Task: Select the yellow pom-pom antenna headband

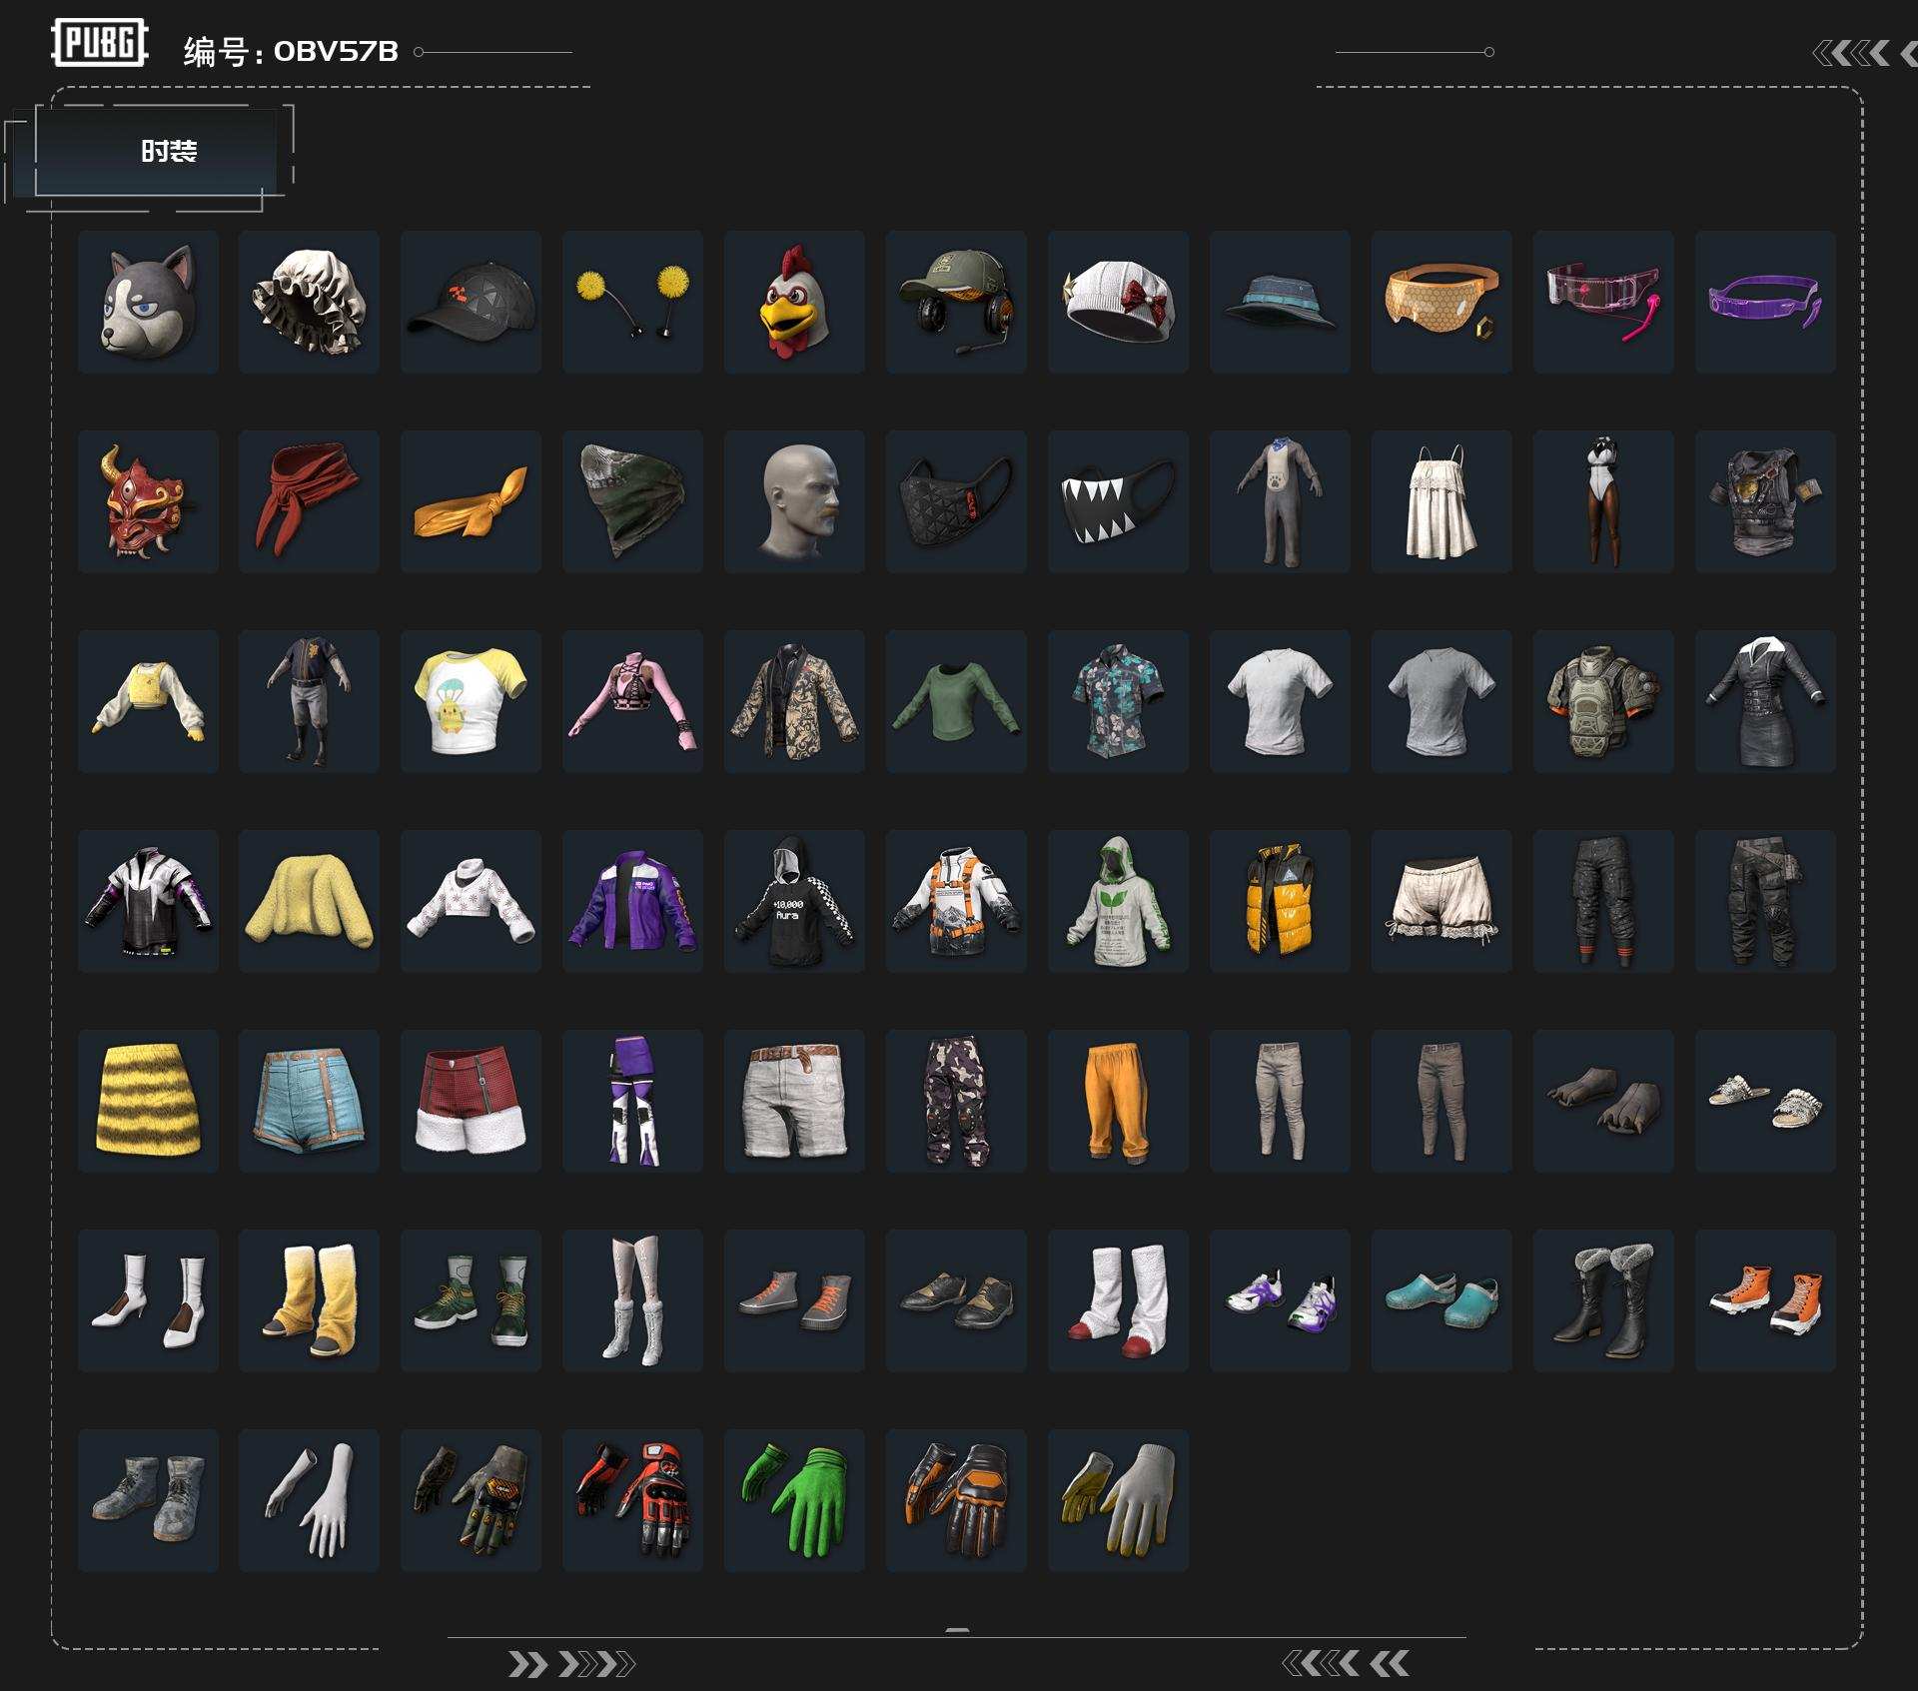Action: [633, 302]
